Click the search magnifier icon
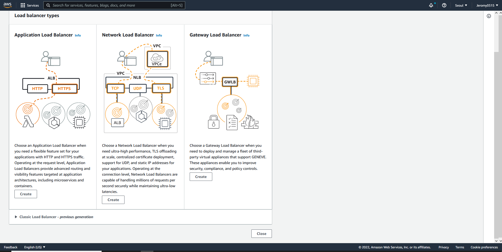502x252 pixels. point(48,5)
